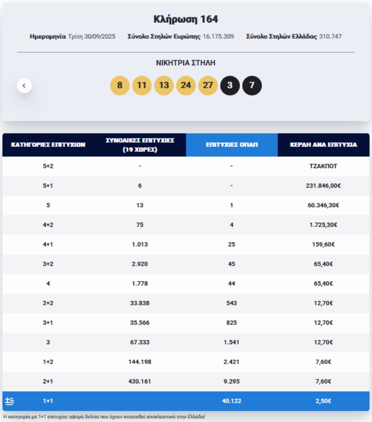This screenshot has width=372, height=422.
Task: Select the ΚΕΡΔΗ ΑΝΑ ΕΠΙΤΥΧΙΑ column header
Action: click(x=323, y=145)
